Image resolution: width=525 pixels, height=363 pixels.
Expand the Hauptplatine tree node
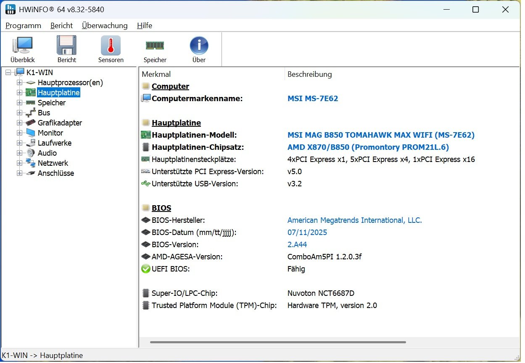19,93
